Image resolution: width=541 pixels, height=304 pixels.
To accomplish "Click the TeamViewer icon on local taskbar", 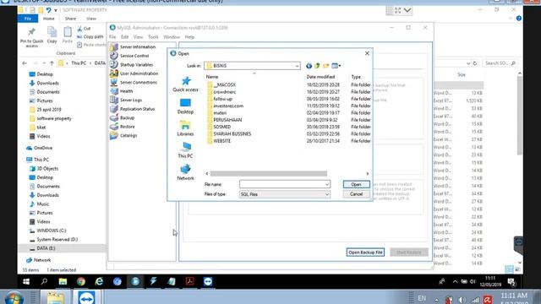I will pos(86,297).
